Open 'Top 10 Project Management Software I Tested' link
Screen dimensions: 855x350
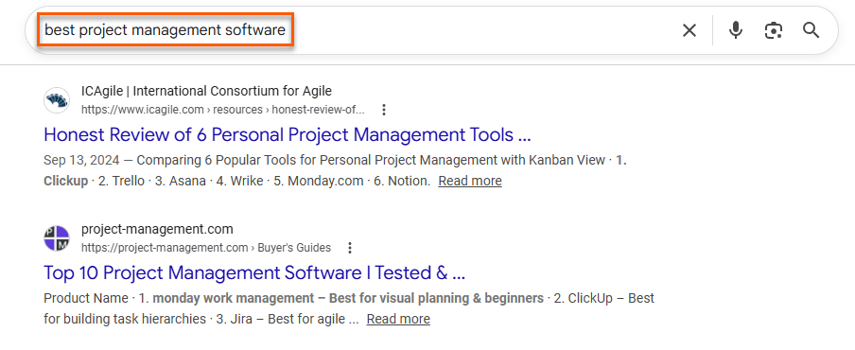(x=254, y=272)
